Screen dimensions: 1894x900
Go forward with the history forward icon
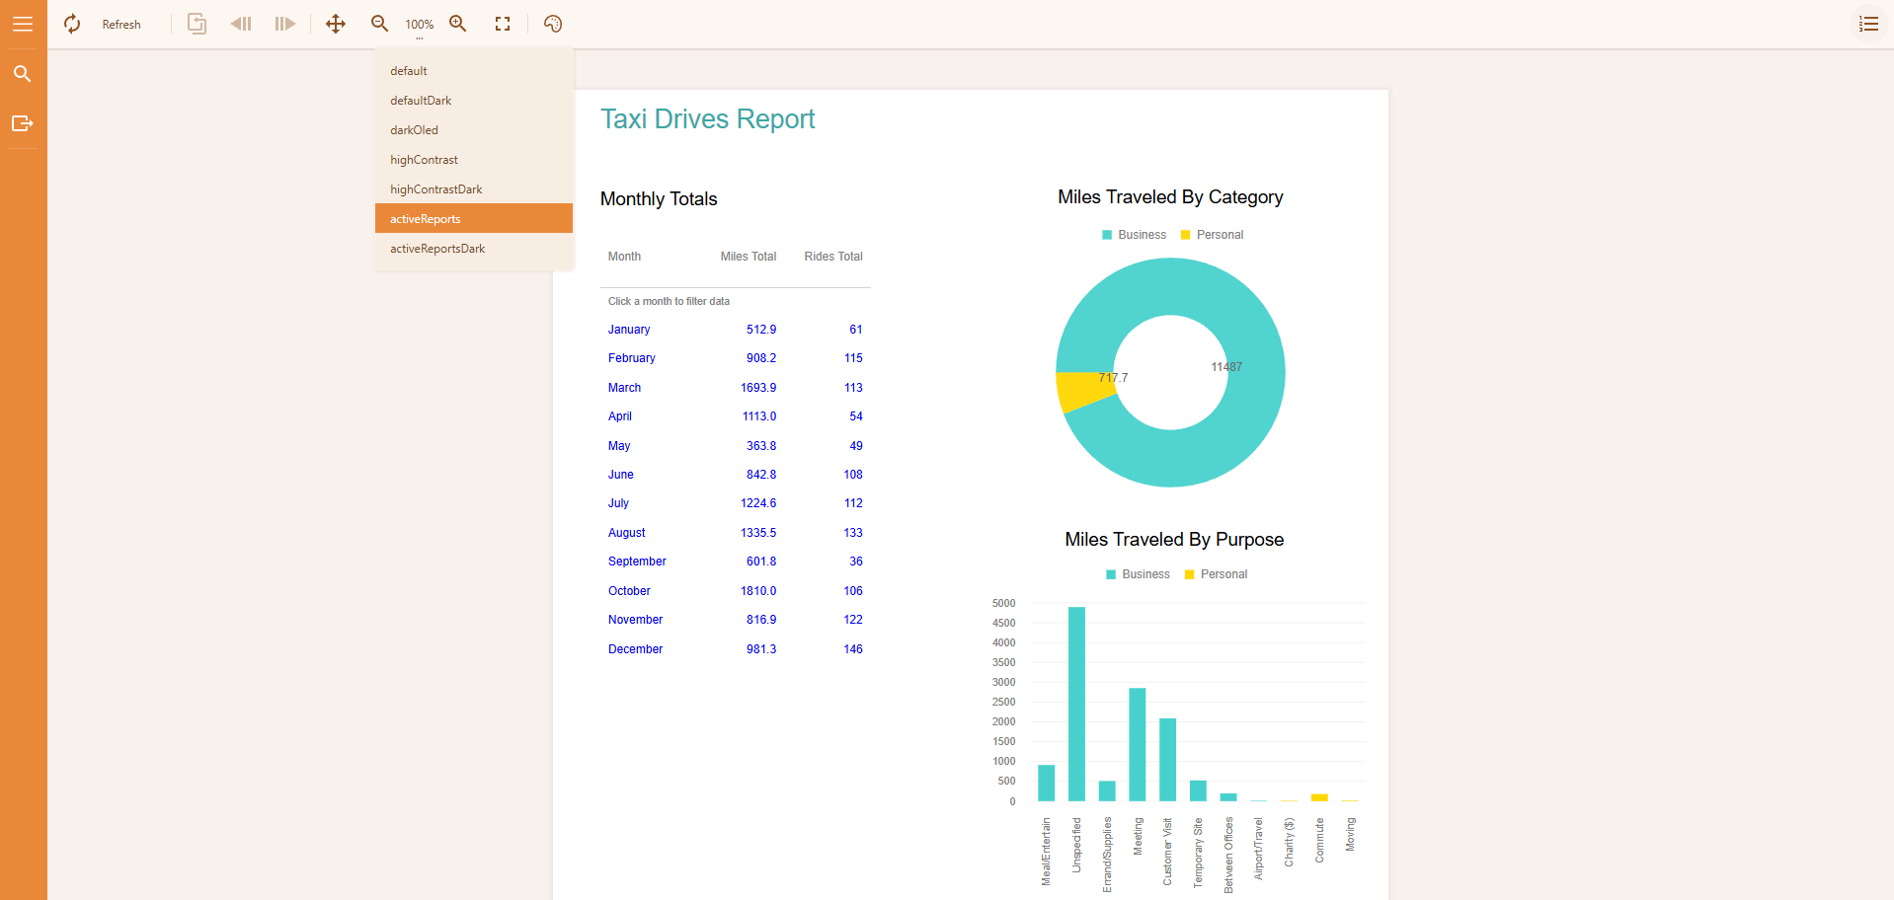285,24
